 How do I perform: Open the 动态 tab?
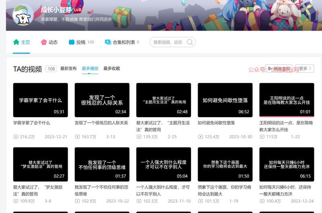[49, 42]
